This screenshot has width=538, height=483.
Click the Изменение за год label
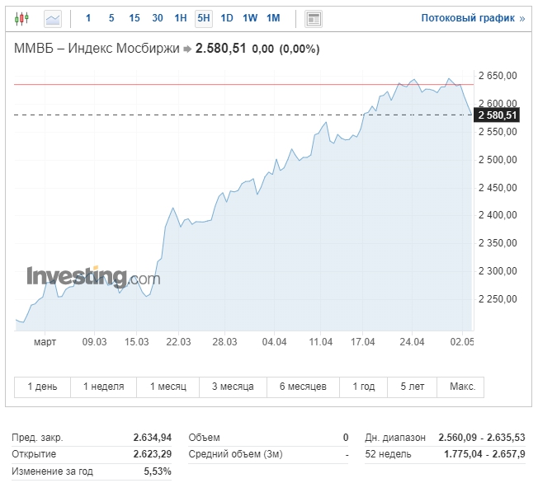pyautogui.click(x=52, y=471)
